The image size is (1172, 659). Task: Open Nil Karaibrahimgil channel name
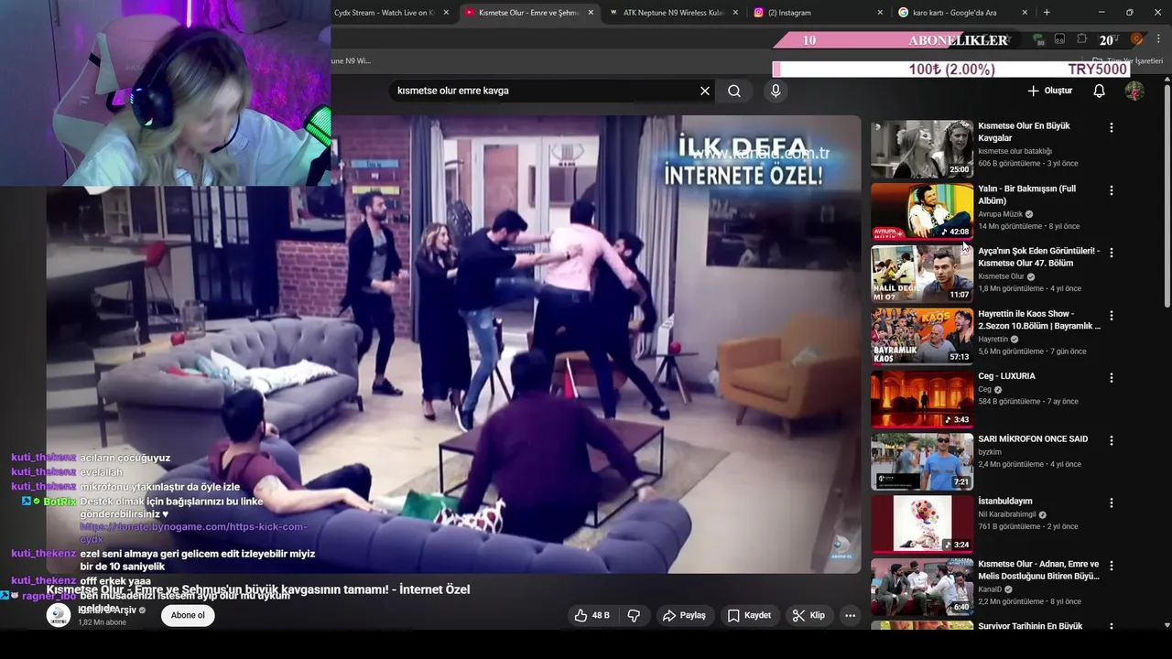(1007, 514)
